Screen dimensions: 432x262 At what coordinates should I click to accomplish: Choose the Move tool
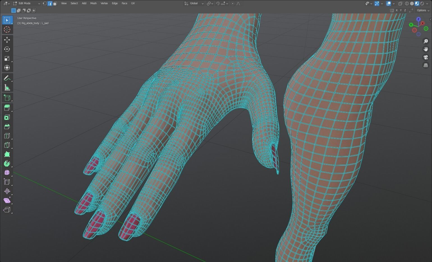click(7, 40)
